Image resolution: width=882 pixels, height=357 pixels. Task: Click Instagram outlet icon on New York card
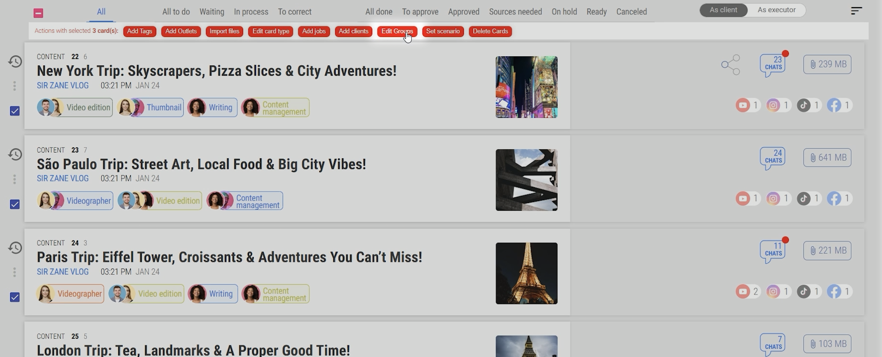(773, 105)
